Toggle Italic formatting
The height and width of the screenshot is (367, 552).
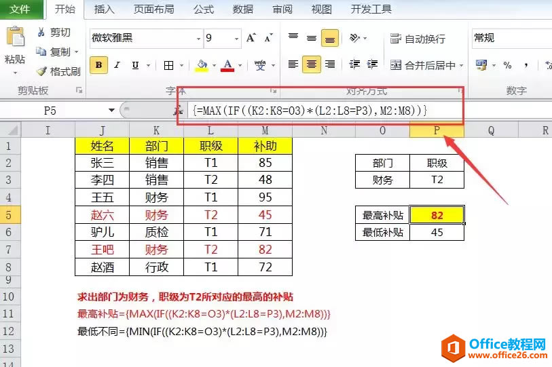click(x=117, y=65)
